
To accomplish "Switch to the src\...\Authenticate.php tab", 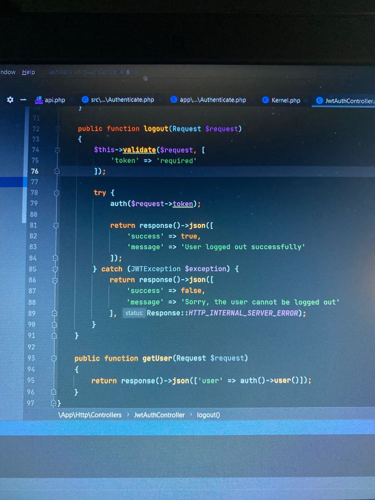I will (x=118, y=100).
